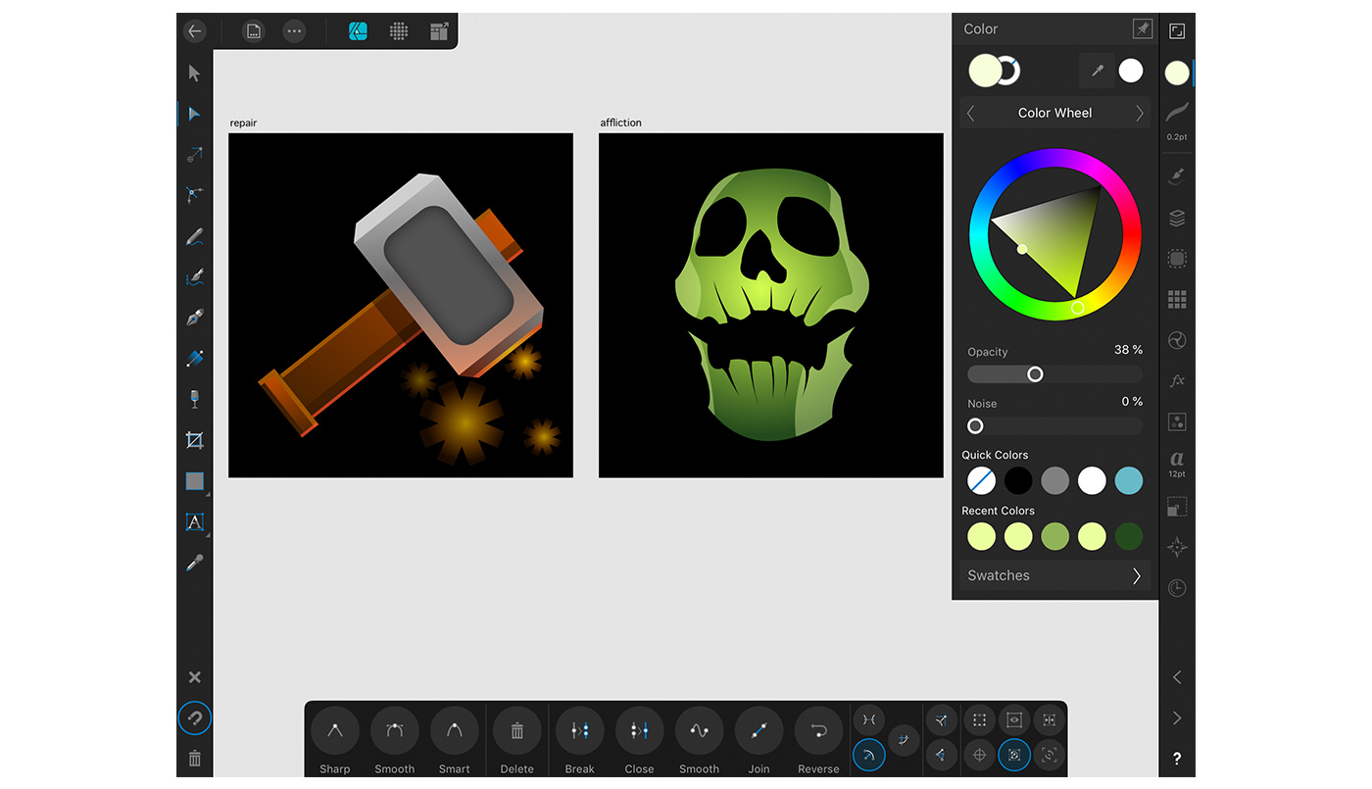The width and height of the screenshot is (1372, 789).
Task: Open help question mark
Action: tap(1177, 758)
